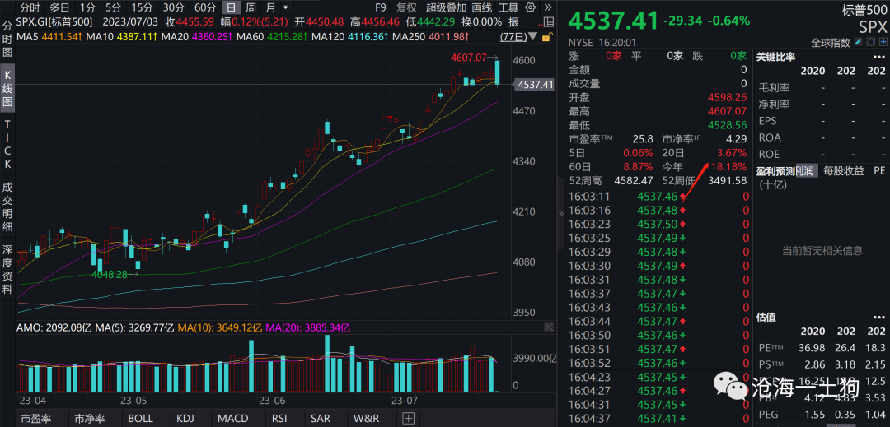The height and width of the screenshot is (427, 890).
Task: Click the 60日 8.87% value
Action: click(638, 167)
